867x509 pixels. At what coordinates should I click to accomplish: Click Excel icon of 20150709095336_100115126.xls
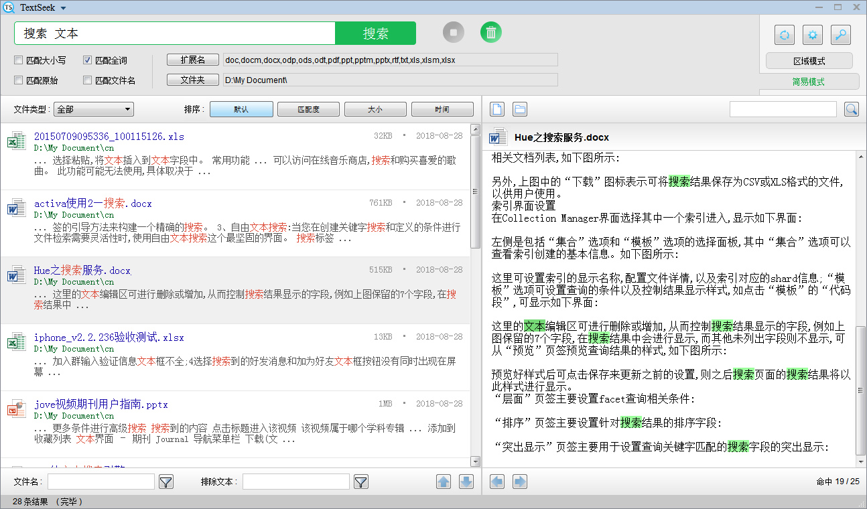[16, 141]
